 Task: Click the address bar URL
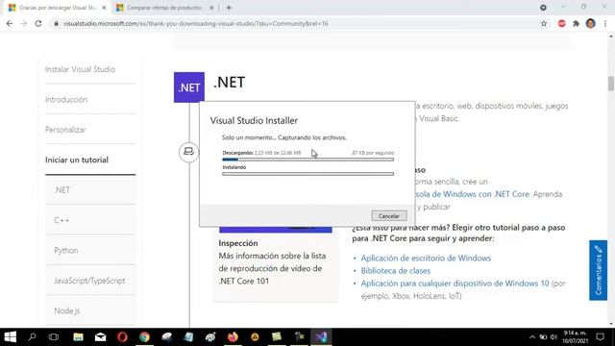195,23
